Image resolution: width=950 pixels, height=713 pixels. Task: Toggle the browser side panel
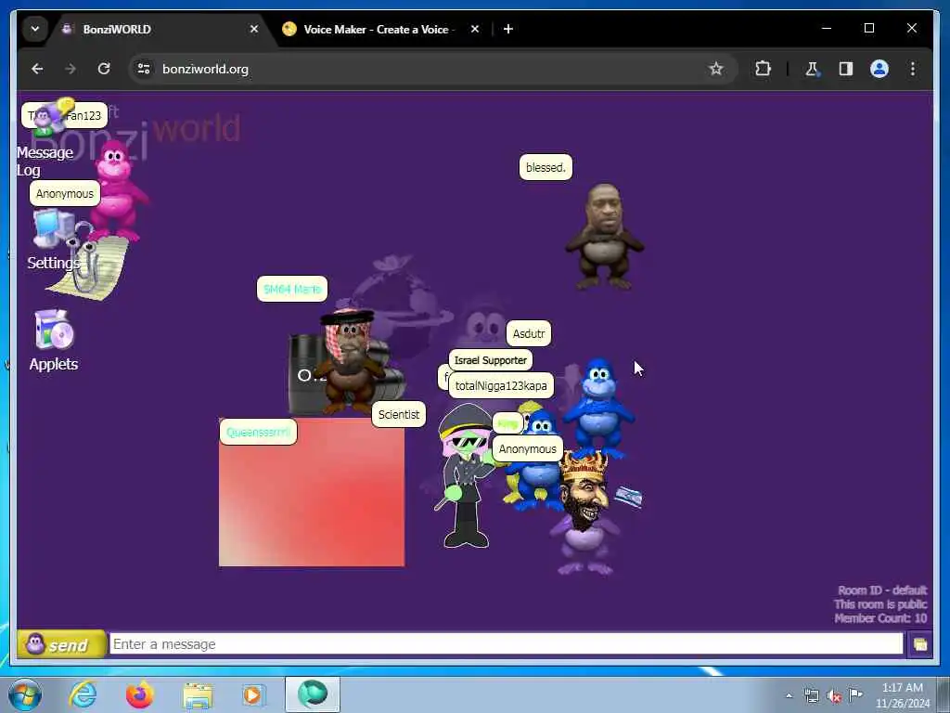coord(846,69)
